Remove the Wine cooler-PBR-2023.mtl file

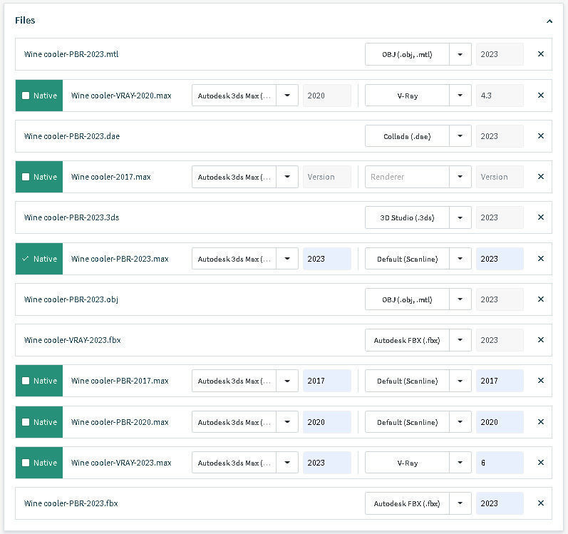click(540, 54)
